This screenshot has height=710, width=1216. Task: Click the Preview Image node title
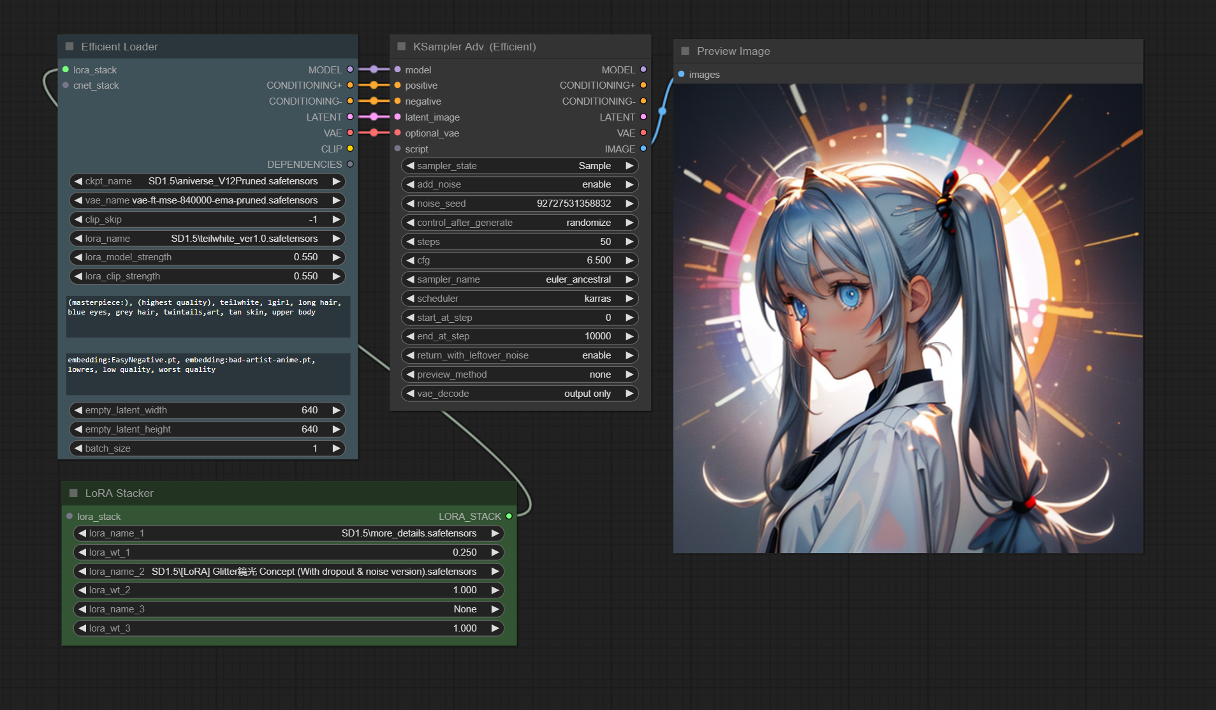pyautogui.click(x=733, y=51)
